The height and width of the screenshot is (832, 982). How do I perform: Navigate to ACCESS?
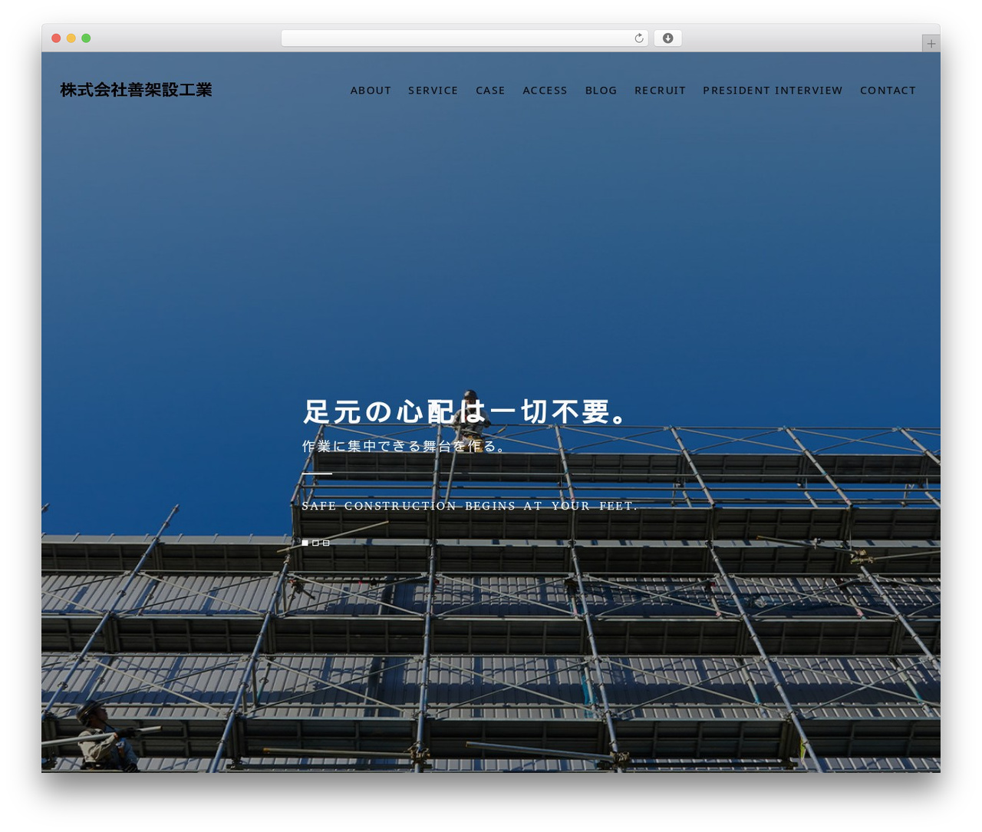click(545, 91)
